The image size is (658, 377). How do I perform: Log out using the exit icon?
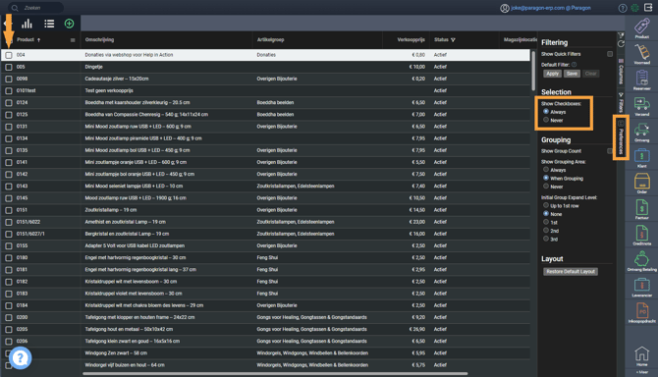tap(648, 8)
